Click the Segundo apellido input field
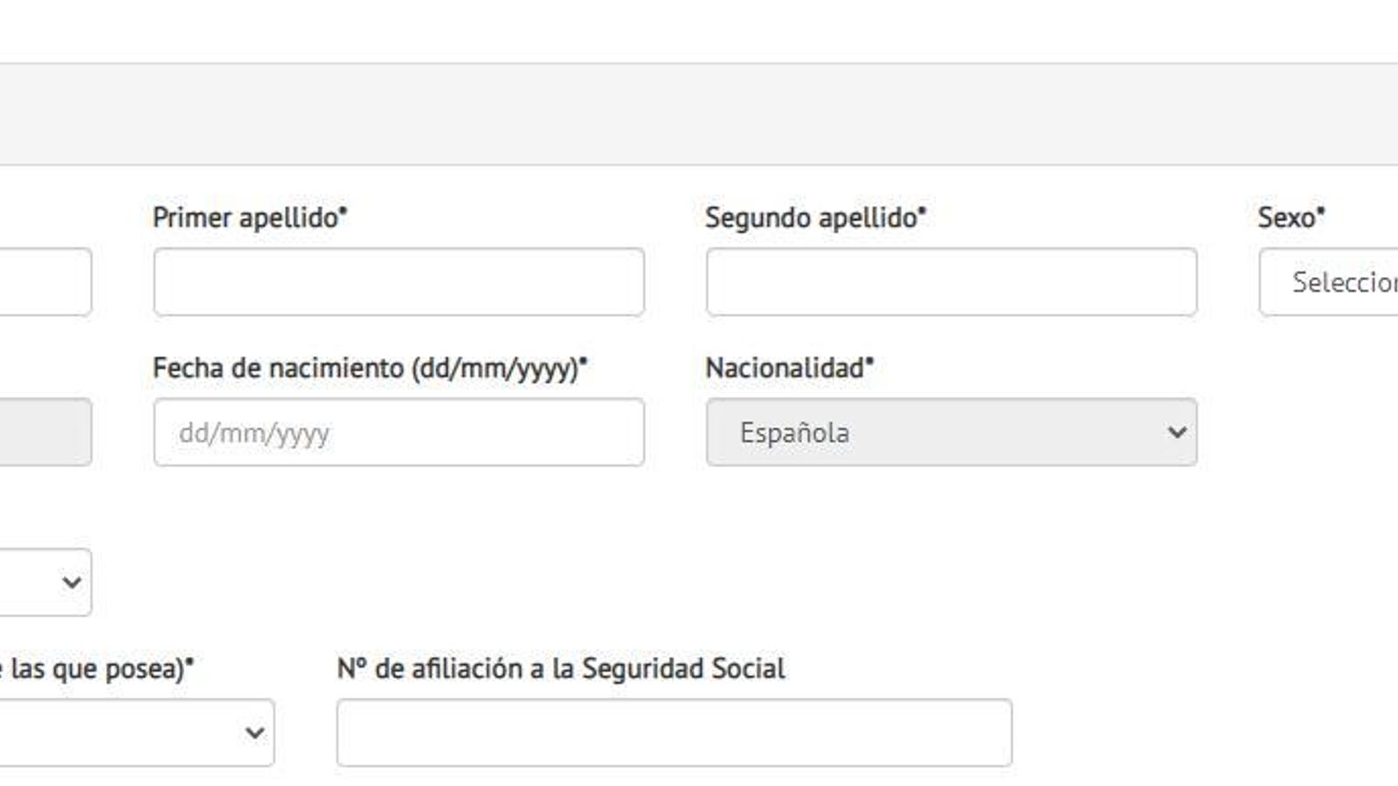 (x=952, y=281)
